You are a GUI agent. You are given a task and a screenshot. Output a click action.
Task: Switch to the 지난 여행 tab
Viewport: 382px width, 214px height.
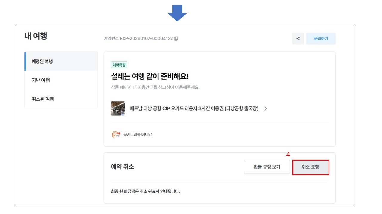pos(41,80)
